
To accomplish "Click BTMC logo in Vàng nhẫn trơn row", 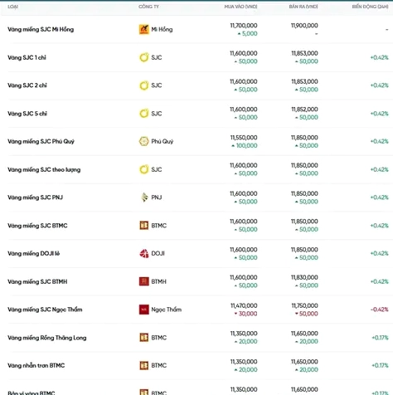I will pyautogui.click(x=143, y=365).
